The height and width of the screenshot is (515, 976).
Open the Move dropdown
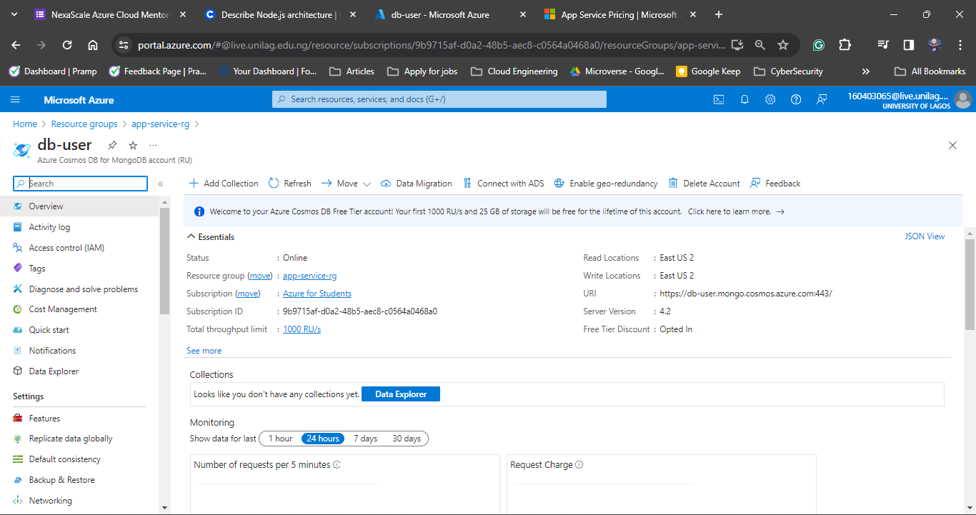pos(346,184)
